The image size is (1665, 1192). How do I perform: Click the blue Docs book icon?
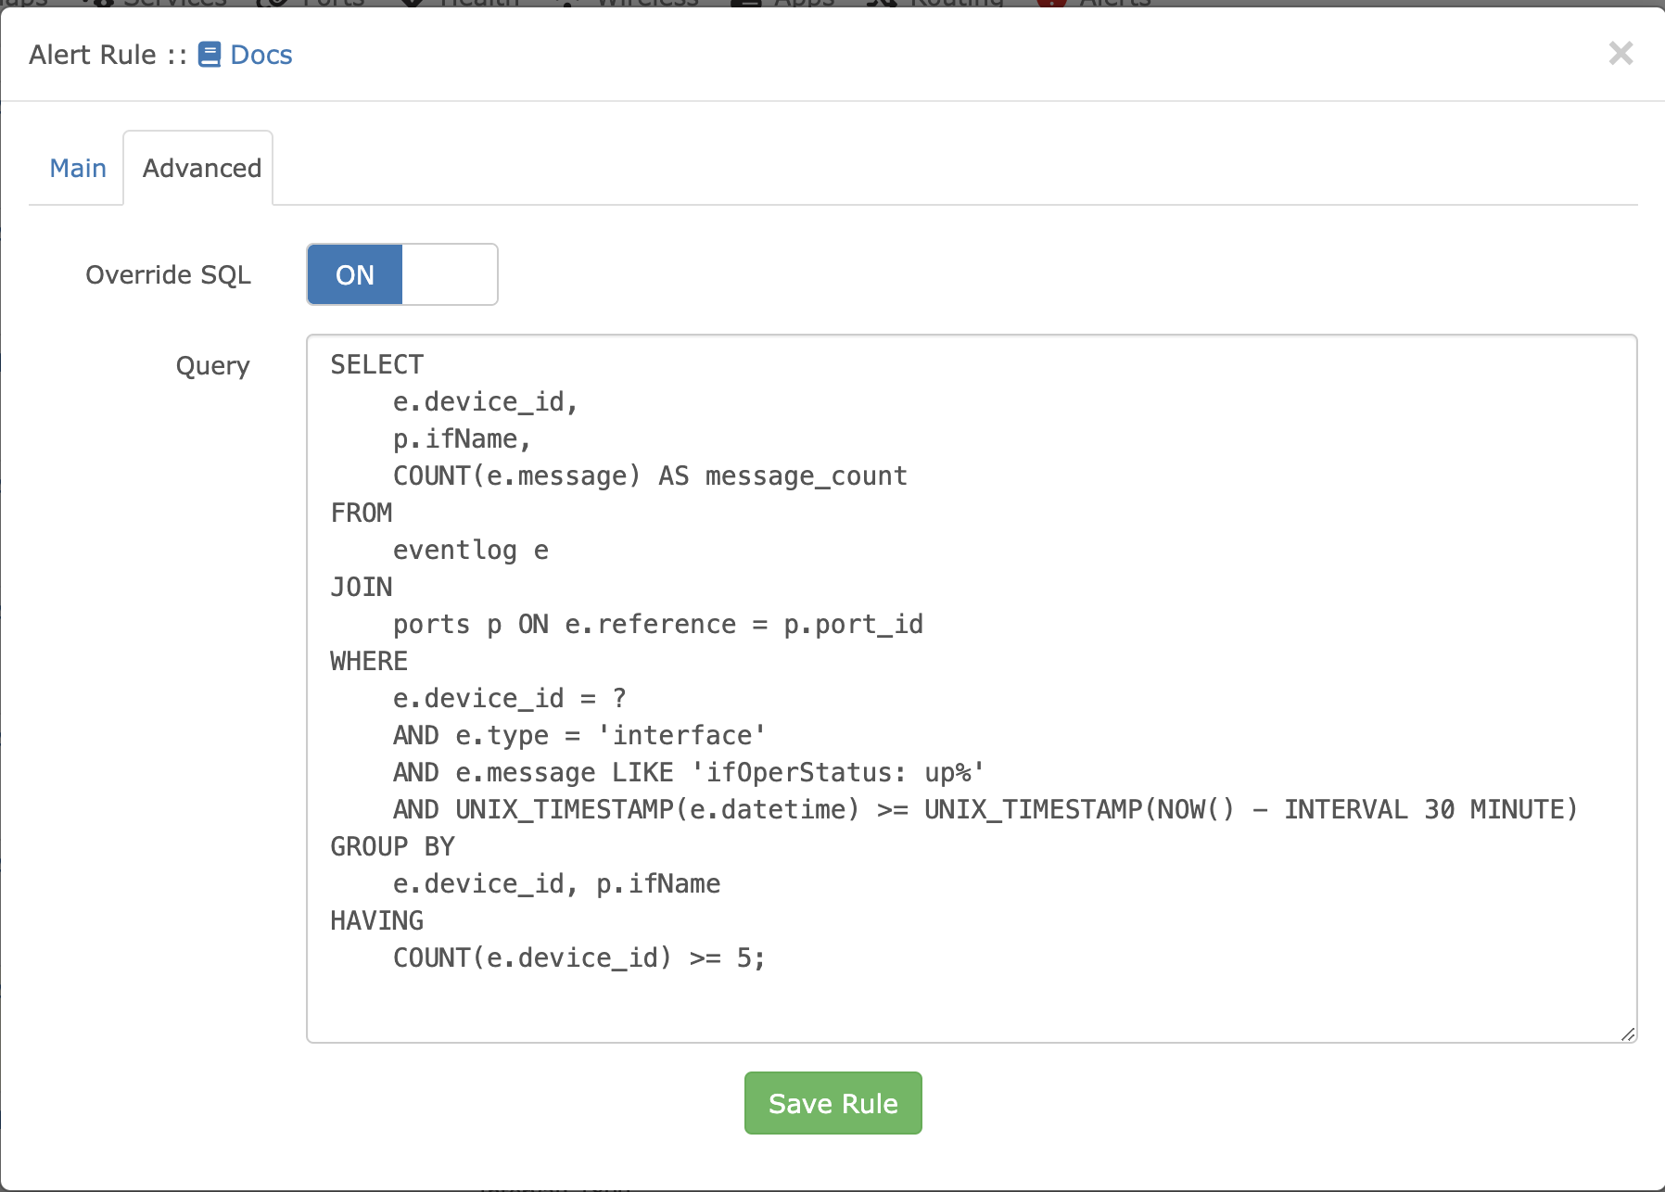click(x=210, y=55)
